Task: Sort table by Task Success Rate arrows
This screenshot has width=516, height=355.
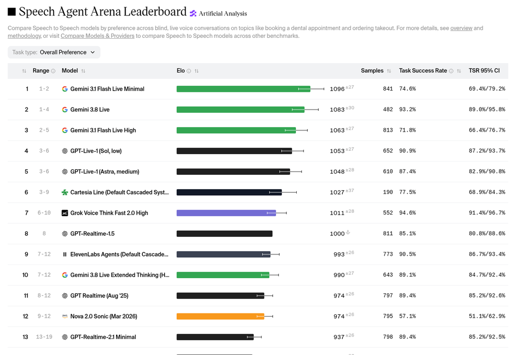Action: click(x=459, y=71)
